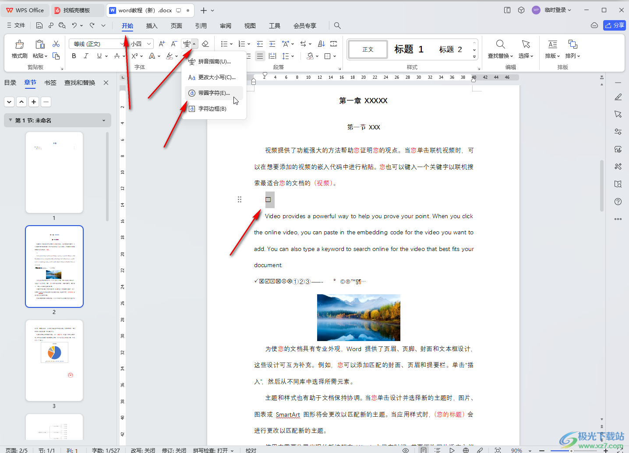Click the Select (选择) cursor icon
This screenshot has width=629, height=453.
coord(526,44)
